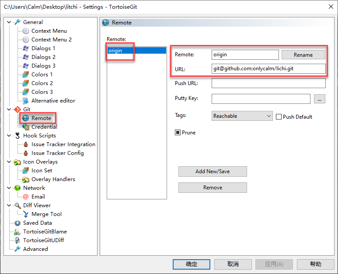Collapse the General tree node
The width and height of the screenshot is (338, 274).
9,22
